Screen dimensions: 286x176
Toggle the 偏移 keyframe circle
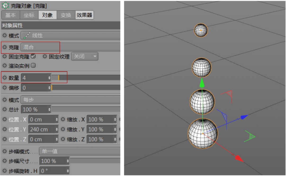pos(5,88)
